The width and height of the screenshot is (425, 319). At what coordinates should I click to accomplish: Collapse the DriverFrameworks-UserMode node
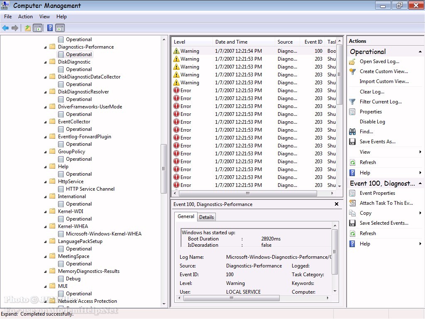[x=45, y=107]
